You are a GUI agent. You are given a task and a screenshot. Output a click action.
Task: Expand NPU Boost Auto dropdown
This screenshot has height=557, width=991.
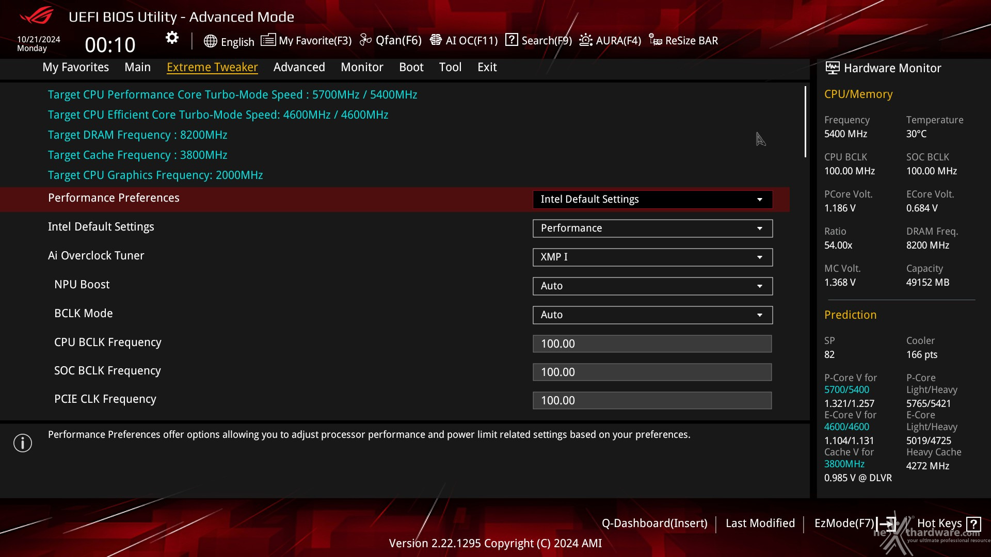(x=652, y=286)
